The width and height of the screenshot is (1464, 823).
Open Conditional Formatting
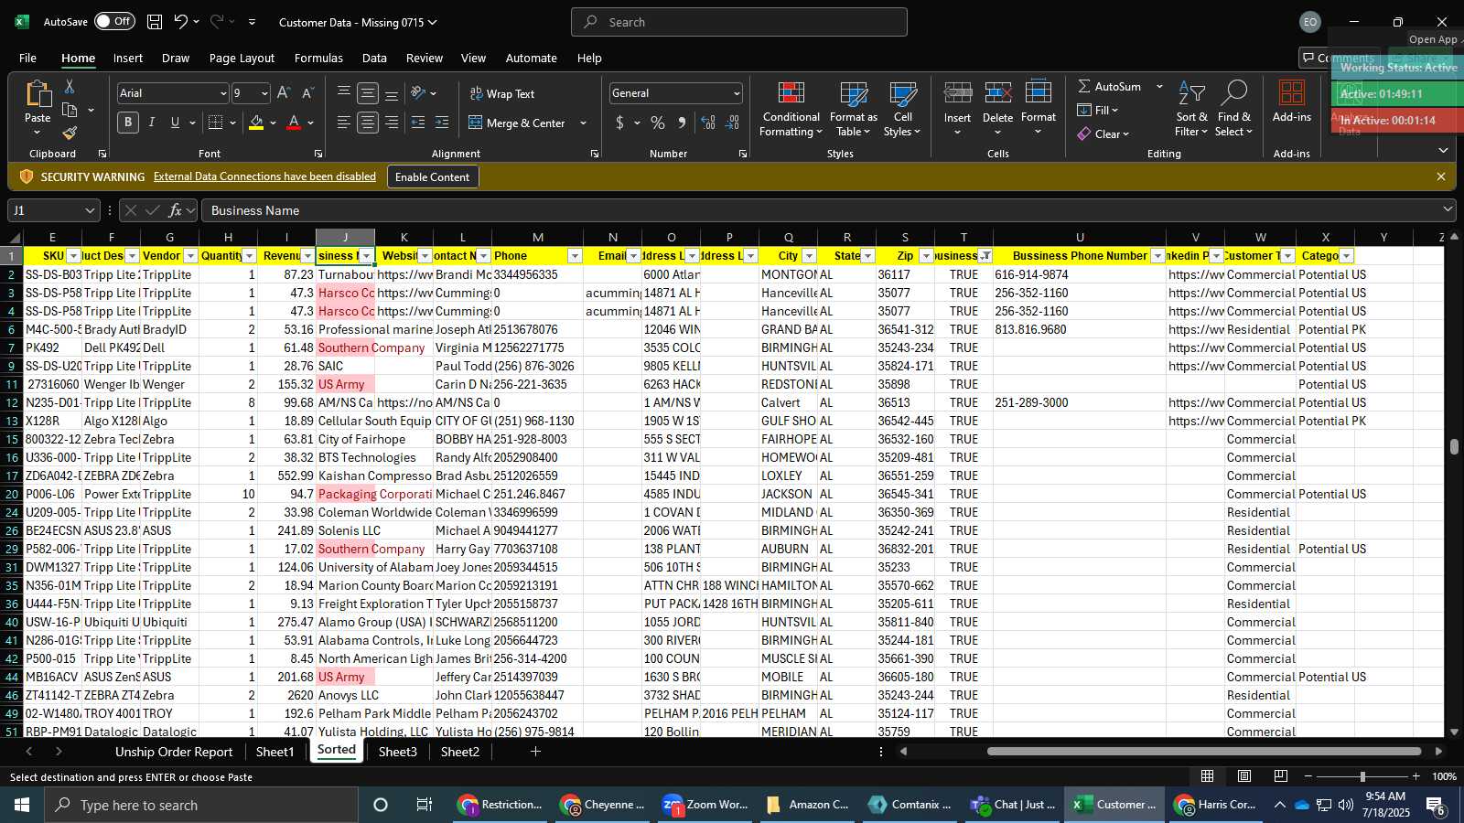[791, 110]
